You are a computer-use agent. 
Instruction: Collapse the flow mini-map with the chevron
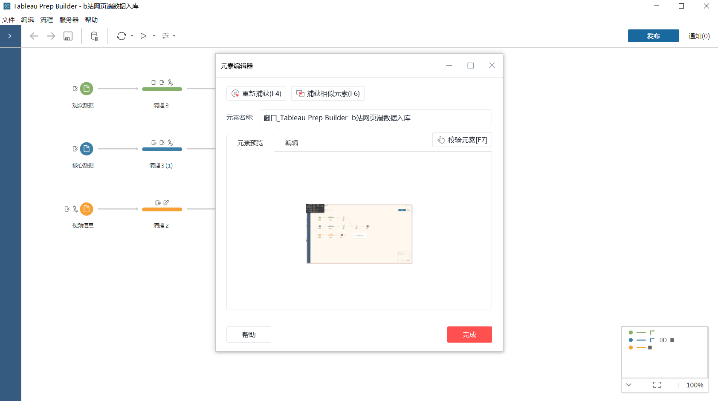coord(629,385)
